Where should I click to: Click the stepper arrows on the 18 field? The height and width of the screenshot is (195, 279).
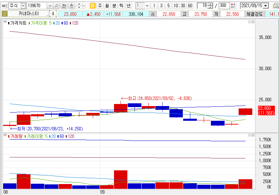click(210, 6)
